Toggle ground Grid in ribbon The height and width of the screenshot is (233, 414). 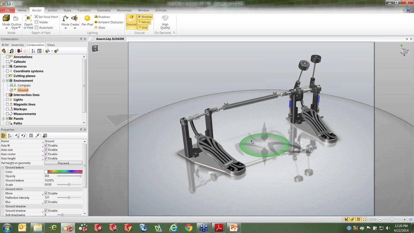pos(143,28)
